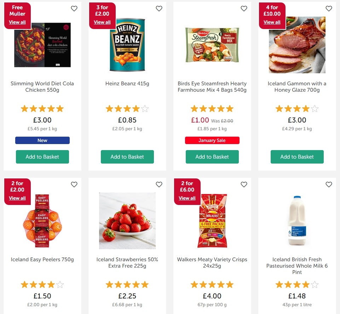Click the heart icon on Heinz Beanz
This screenshot has height=314, width=340.
[x=159, y=8]
